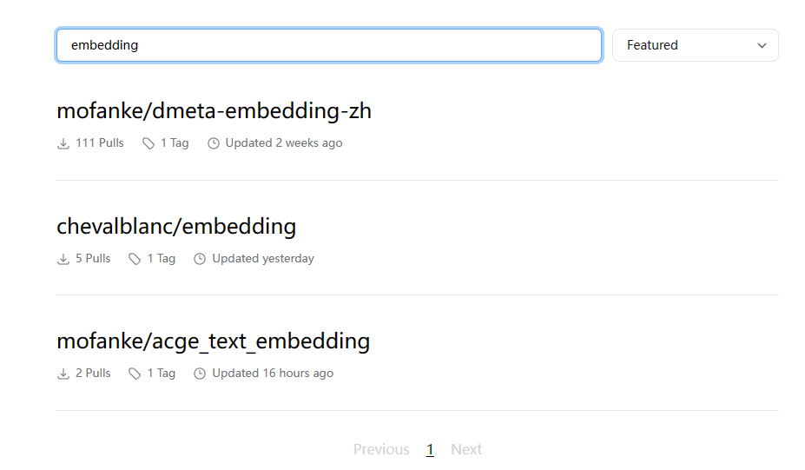
Task: Click the tag icon for dmeta-embedding-zh
Action: pyautogui.click(x=148, y=143)
